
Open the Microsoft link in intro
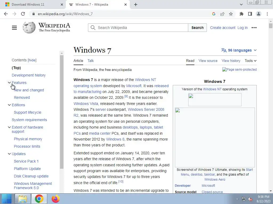tap(134, 86)
